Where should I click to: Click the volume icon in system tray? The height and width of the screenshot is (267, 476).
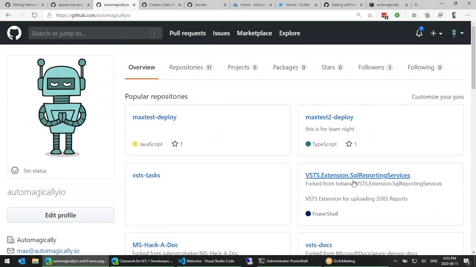tap(423, 261)
